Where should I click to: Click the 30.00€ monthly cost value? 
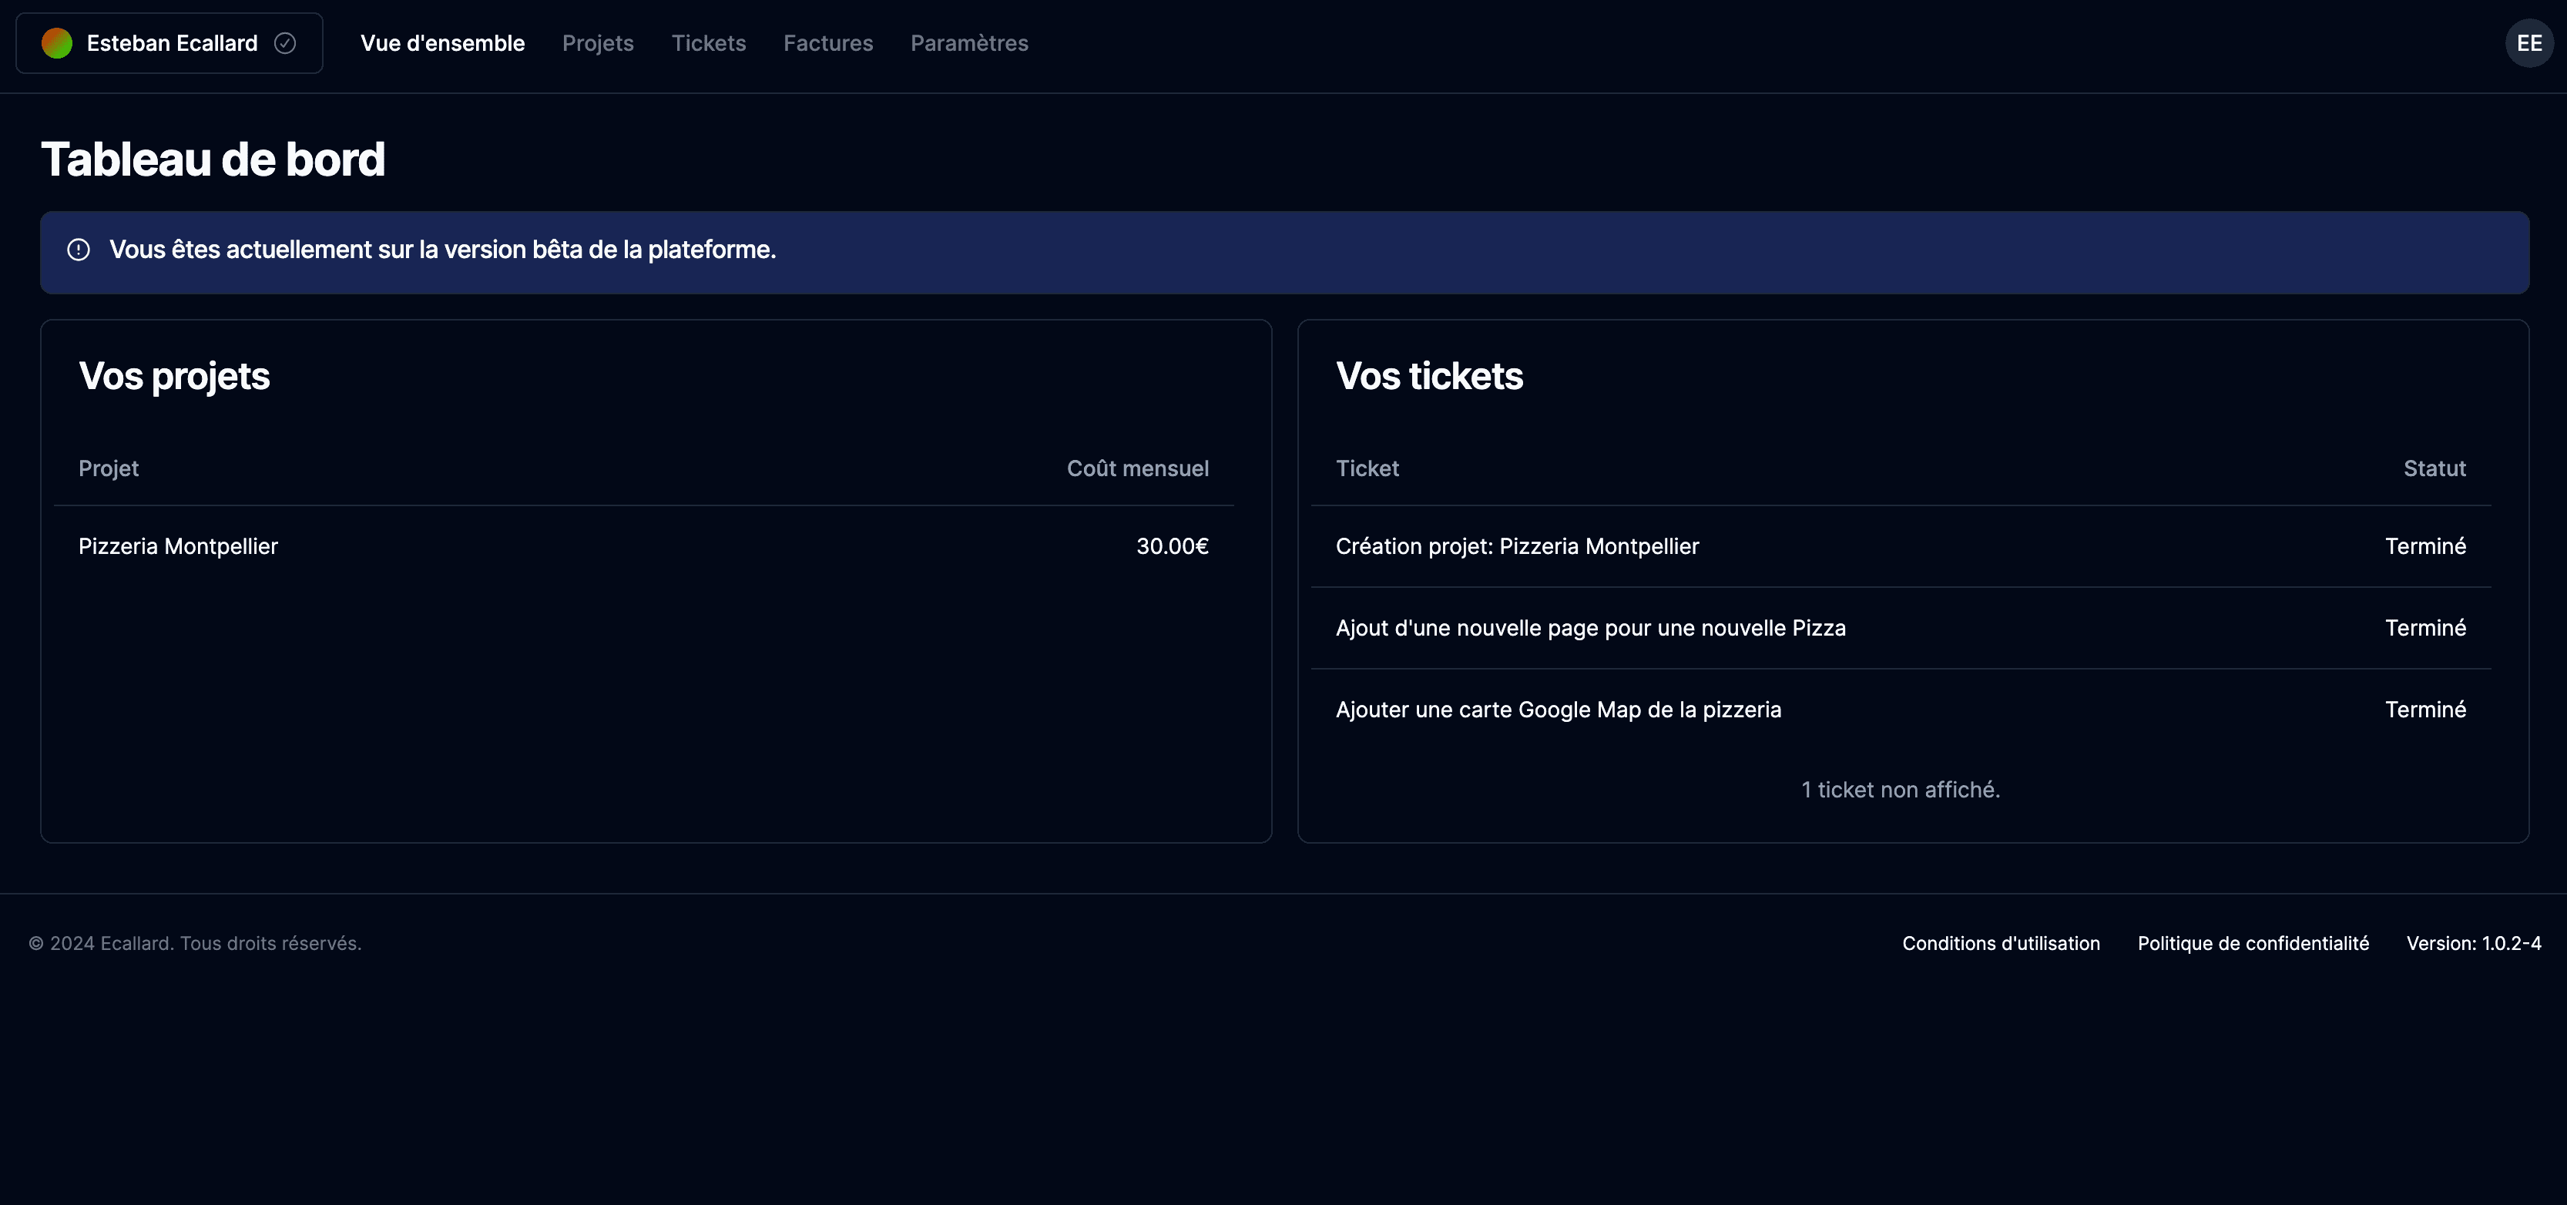[x=1173, y=546]
